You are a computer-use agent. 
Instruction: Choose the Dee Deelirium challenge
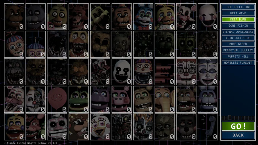[x=238, y=7]
